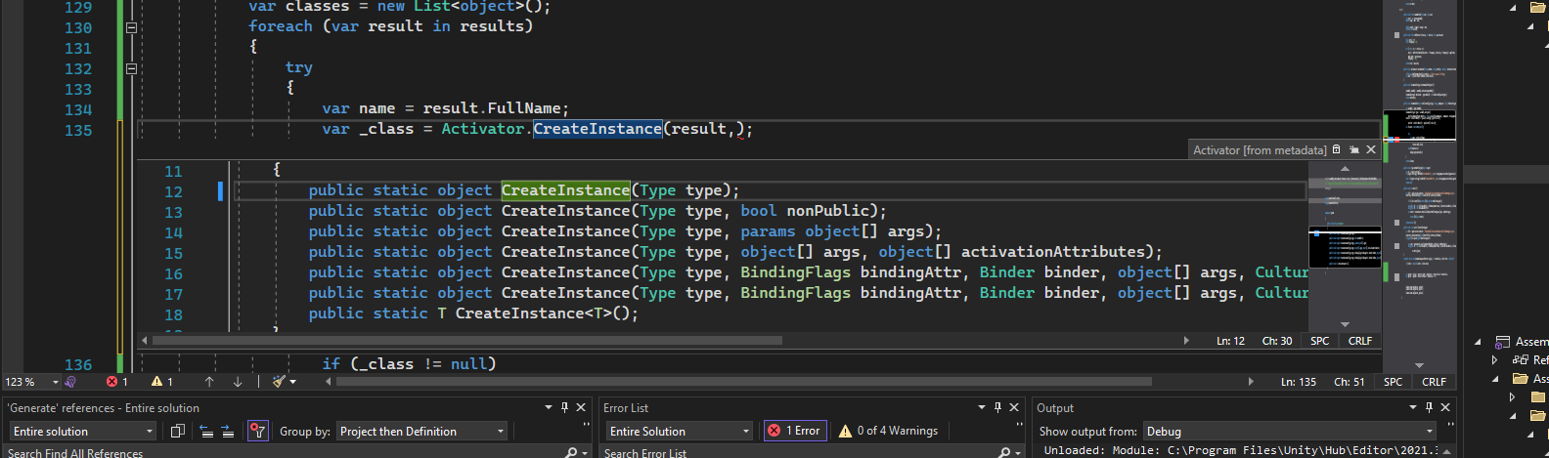Viewport: 1549px width, 458px height.
Task: Open the Show output from Debug dropdown
Action: (x=1289, y=431)
